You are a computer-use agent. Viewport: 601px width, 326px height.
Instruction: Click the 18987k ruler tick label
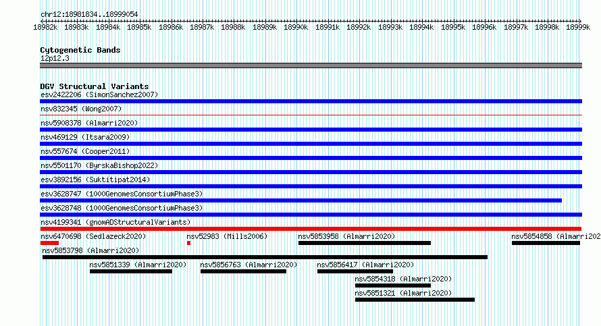(202, 27)
